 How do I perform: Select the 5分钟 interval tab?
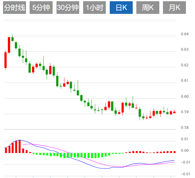coord(41,8)
